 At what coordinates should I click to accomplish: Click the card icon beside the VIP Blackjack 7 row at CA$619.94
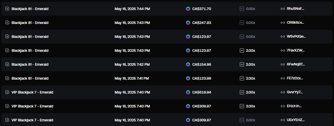pyautogui.click(x=7, y=92)
